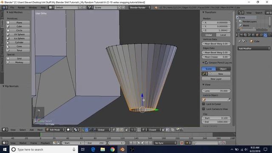Switch transform median to Global

(x=209, y=35)
